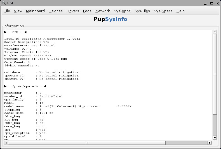This screenshot has height=149, width=221.
Task: Click the PupSysInfo heading
Action: click(x=110, y=19)
